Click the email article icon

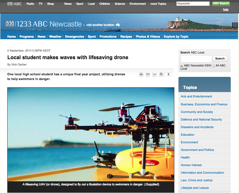point(148,74)
